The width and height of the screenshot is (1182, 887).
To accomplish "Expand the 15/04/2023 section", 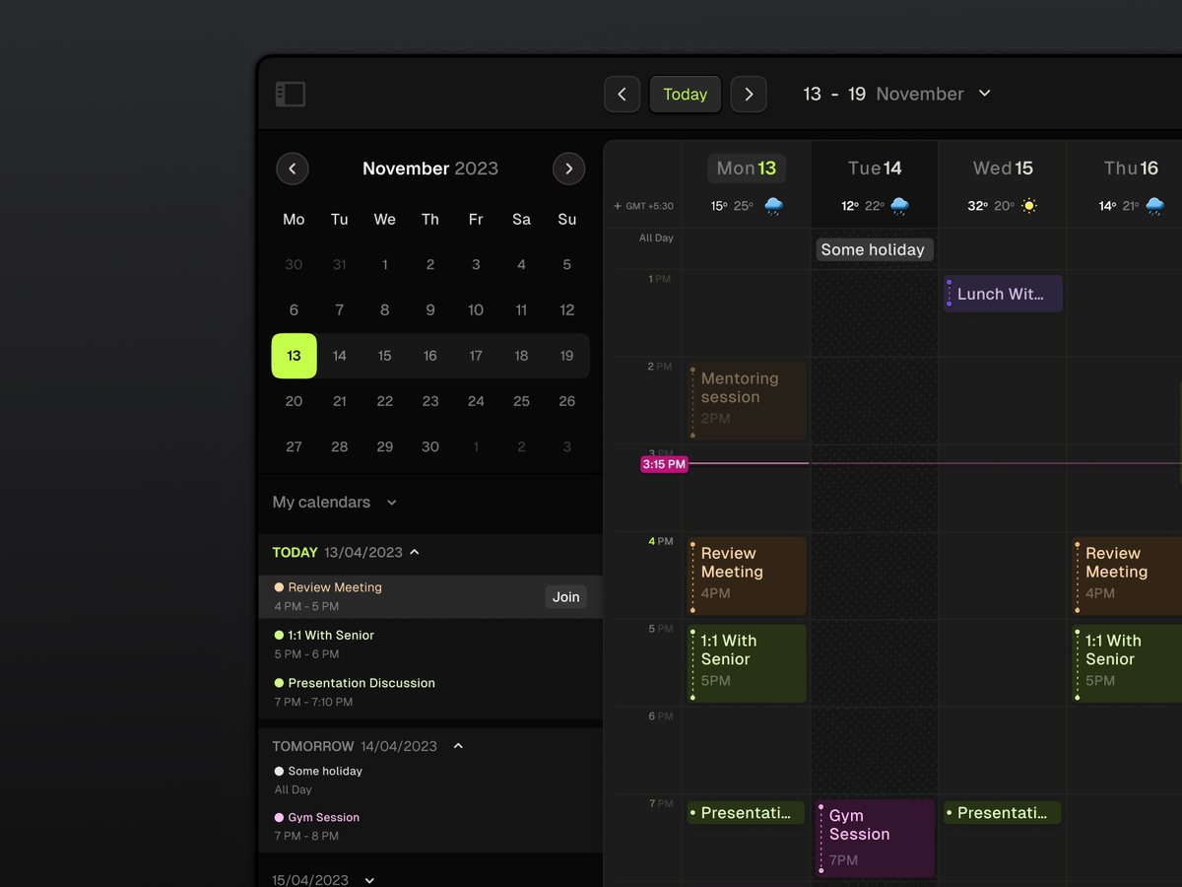I will (370, 880).
